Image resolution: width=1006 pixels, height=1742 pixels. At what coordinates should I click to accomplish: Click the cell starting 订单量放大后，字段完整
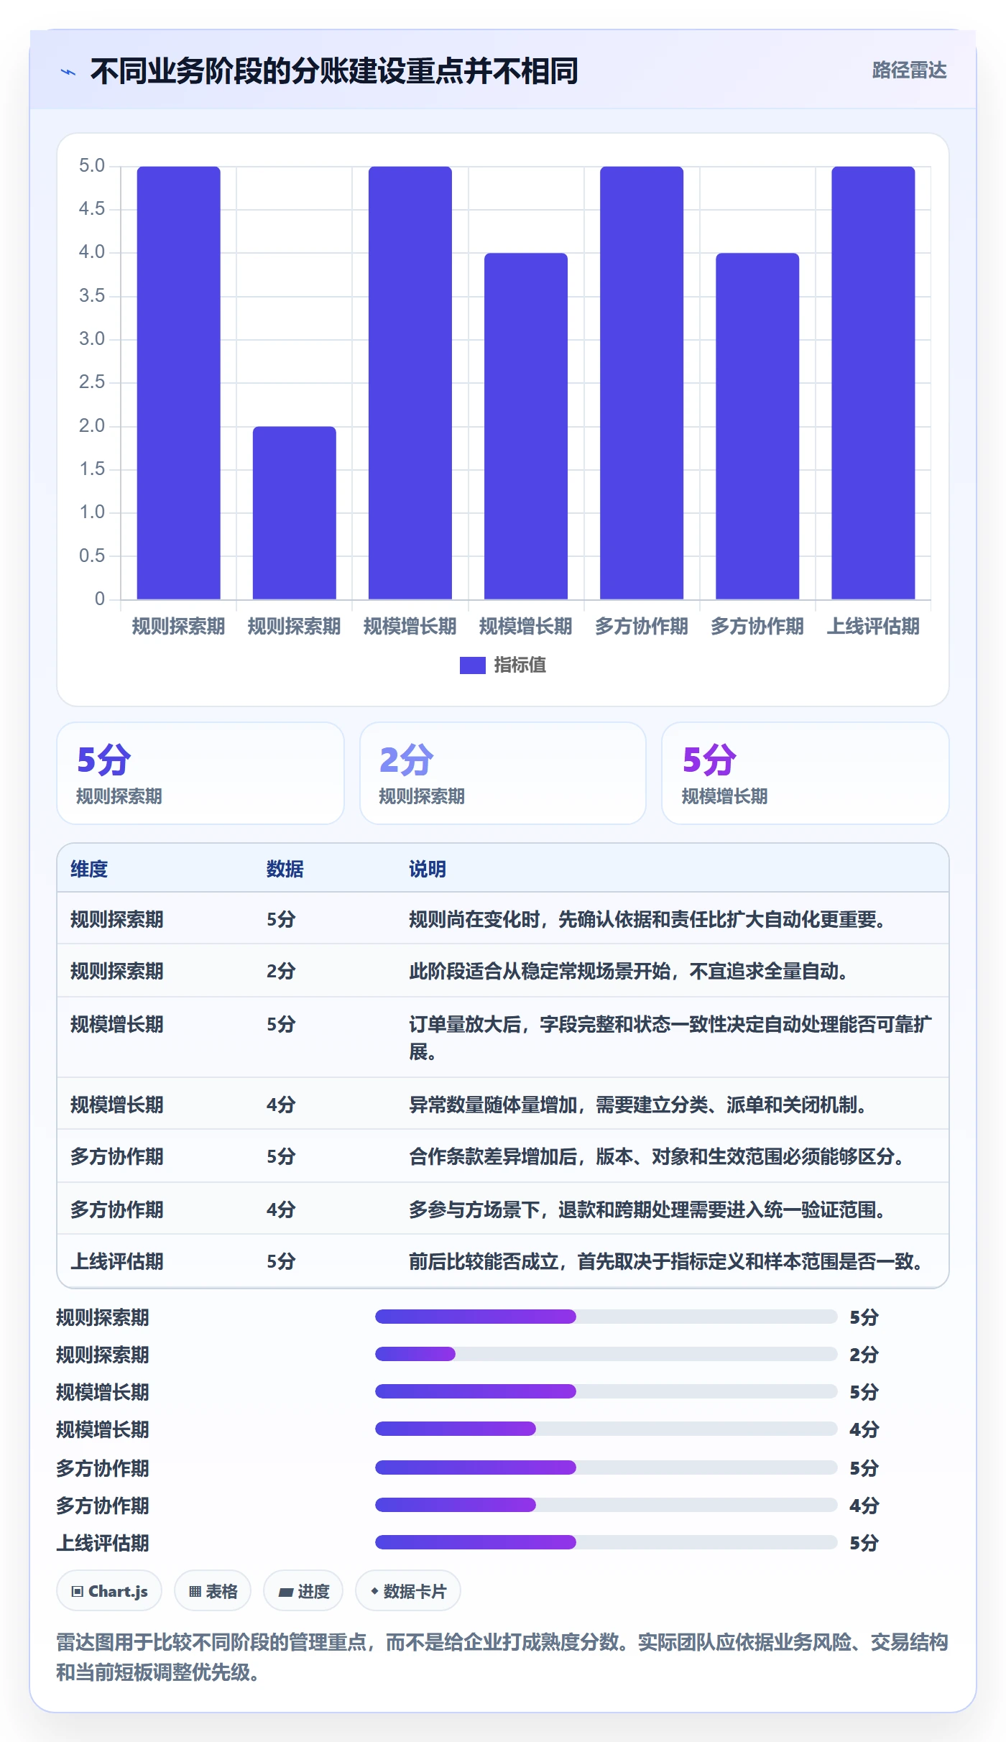tap(671, 1038)
